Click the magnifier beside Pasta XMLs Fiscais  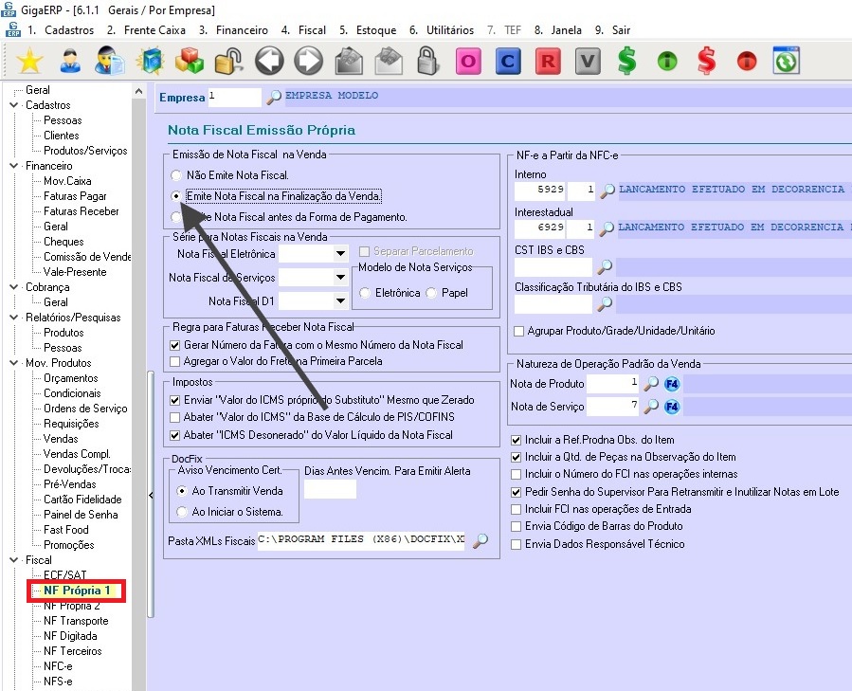coord(480,541)
